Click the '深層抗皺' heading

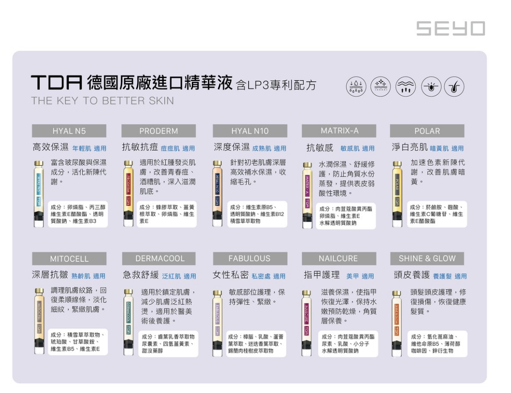50,275
